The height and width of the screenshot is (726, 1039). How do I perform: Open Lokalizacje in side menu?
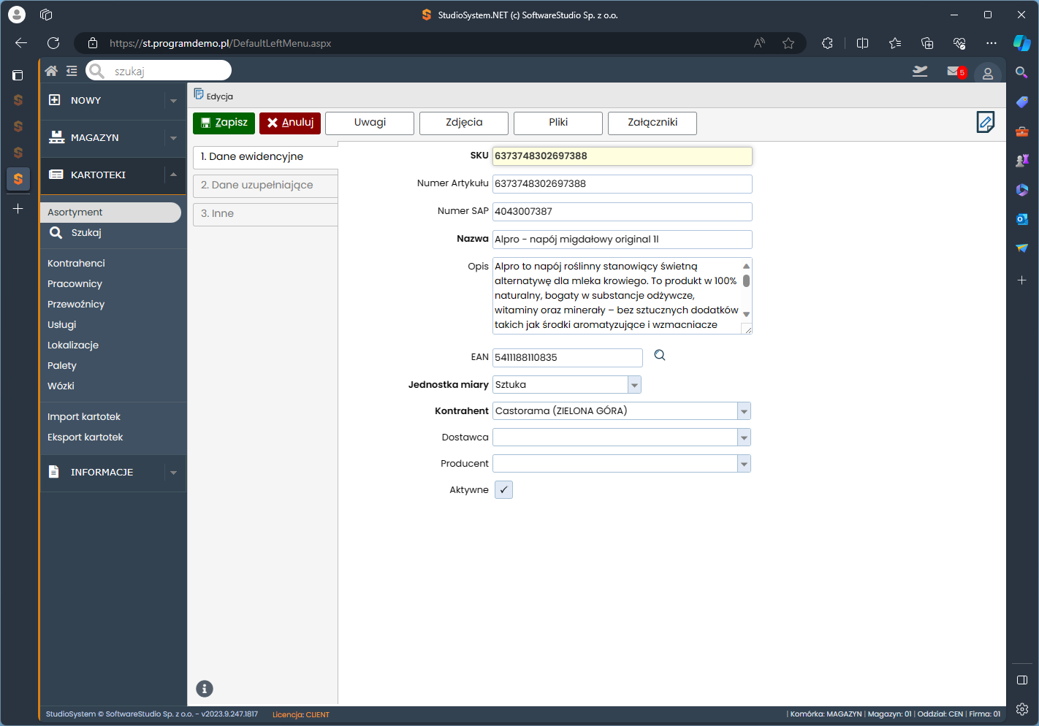(73, 345)
